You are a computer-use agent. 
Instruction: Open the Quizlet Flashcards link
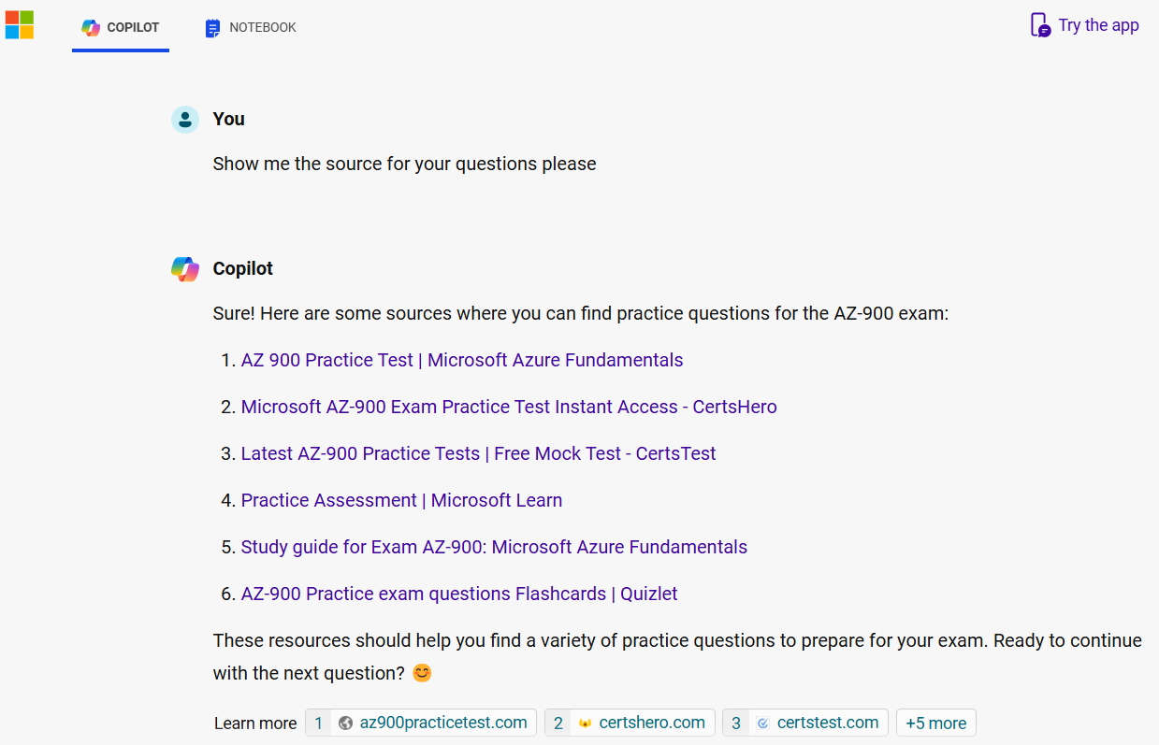458,594
